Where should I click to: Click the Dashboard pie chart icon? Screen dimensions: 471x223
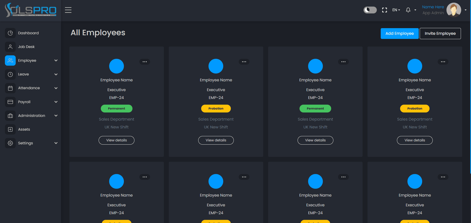[x=10, y=33]
